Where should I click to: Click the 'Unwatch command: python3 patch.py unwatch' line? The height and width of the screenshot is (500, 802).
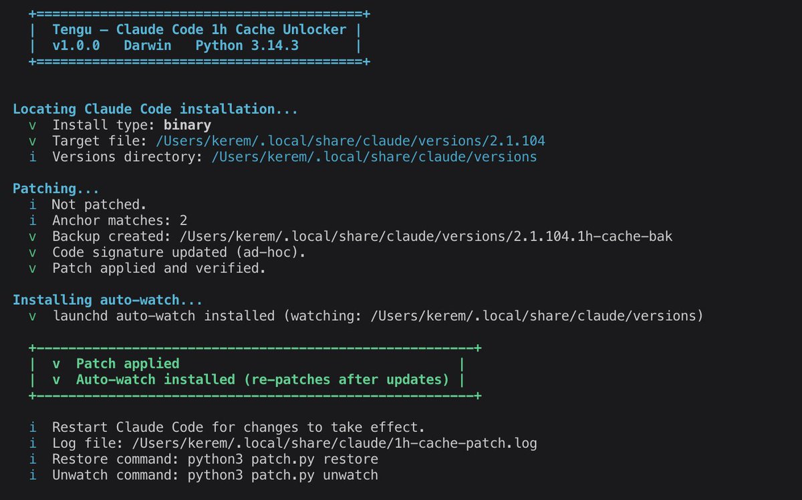pos(215,475)
